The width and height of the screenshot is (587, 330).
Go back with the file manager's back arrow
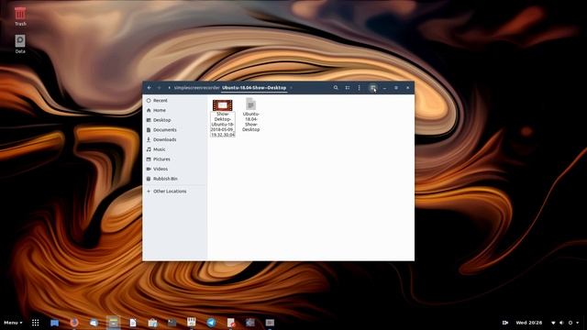(150, 88)
